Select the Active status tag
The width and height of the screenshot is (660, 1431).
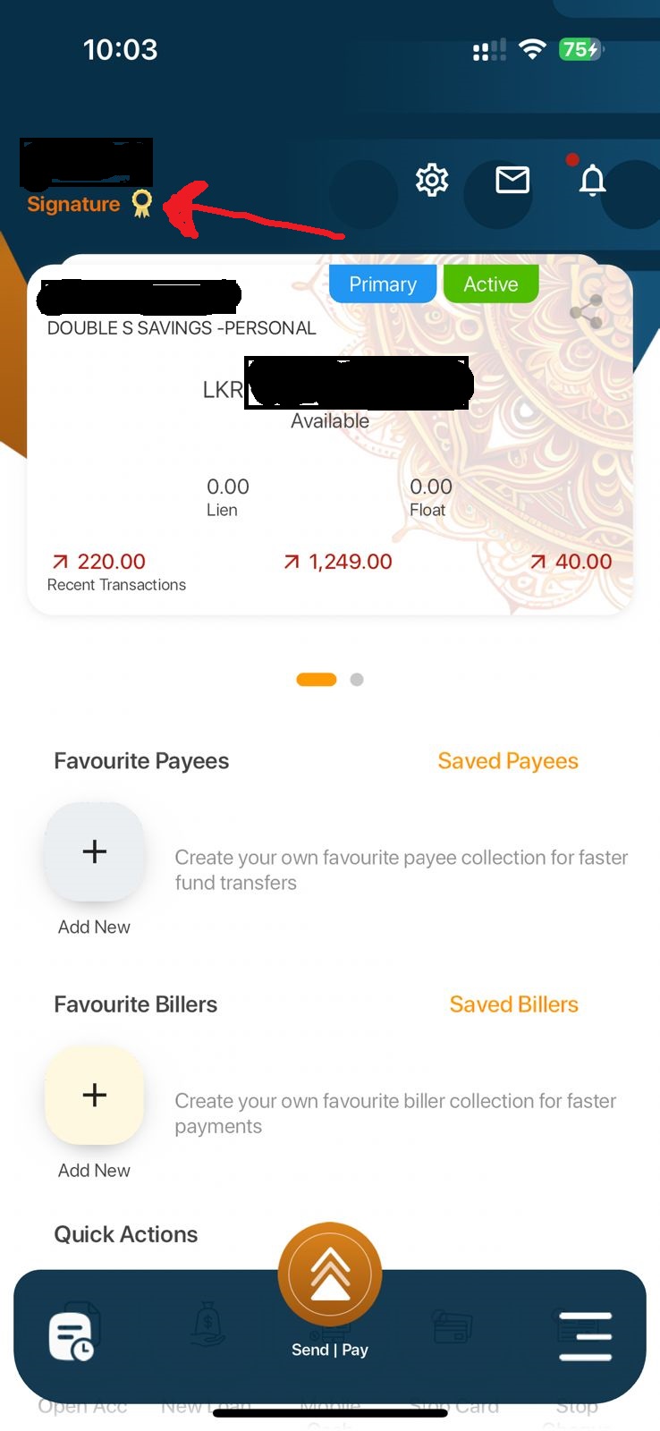point(491,284)
